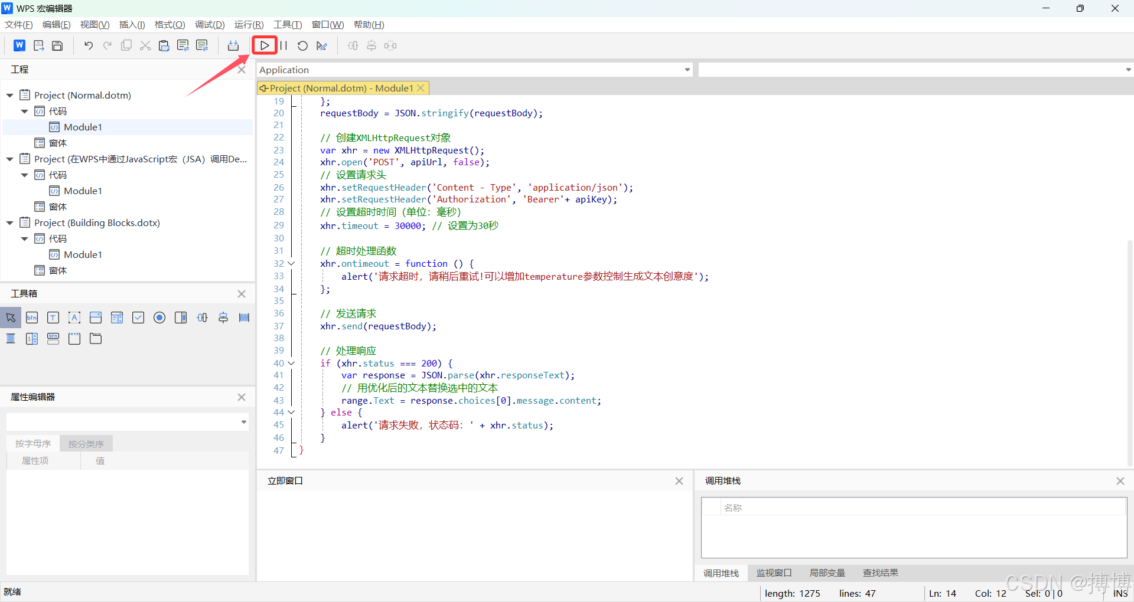Switch property sorting to 按字母序 tab
Image resolution: width=1134 pixels, height=602 pixels.
click(33, 443)
